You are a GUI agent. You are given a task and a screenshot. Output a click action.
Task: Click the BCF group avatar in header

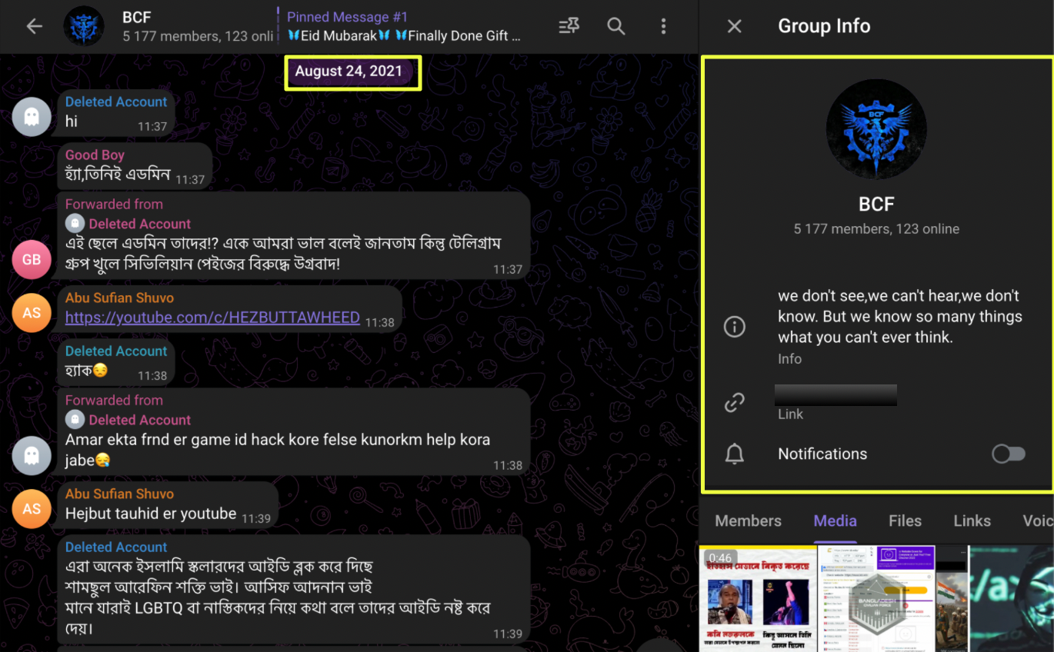[84, 26]
